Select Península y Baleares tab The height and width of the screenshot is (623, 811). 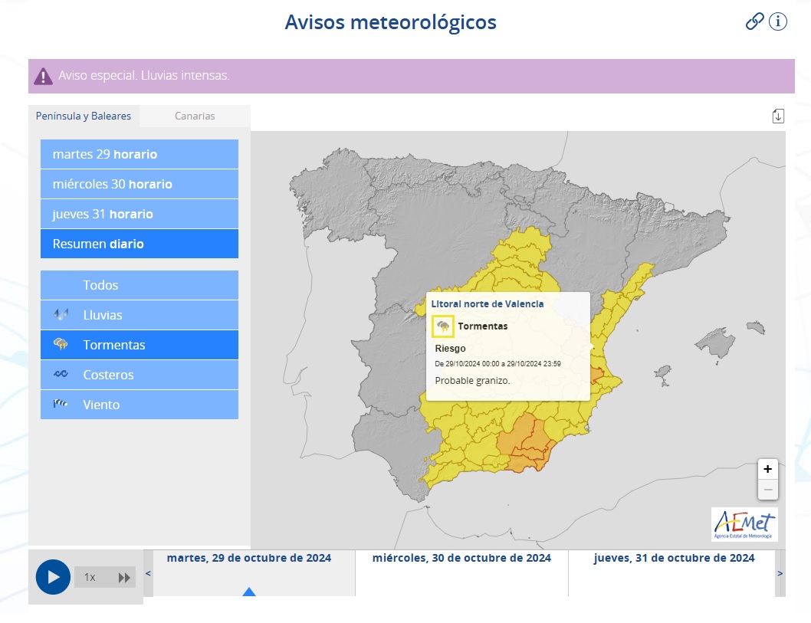(x=84, y=116)
